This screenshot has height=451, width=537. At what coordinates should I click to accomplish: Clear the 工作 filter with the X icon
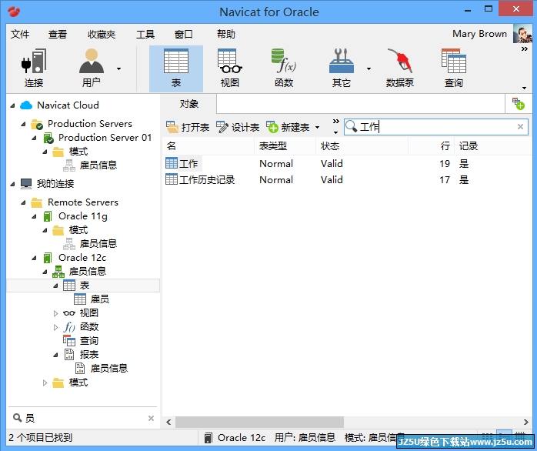520,127
